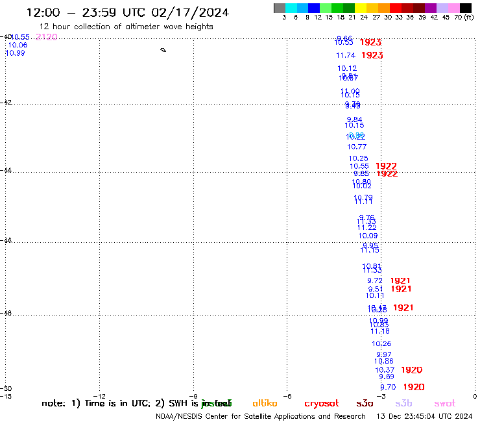
Task: Click the '-9' longitude axis label
Action: pos(193,397)
